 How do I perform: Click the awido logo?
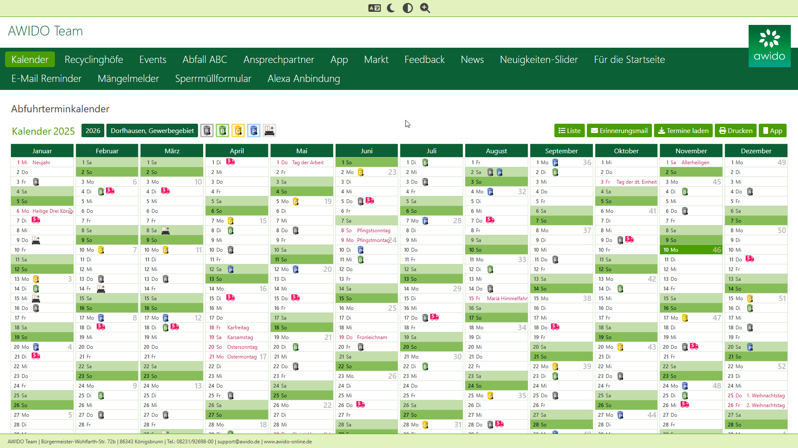pos(769,46)
